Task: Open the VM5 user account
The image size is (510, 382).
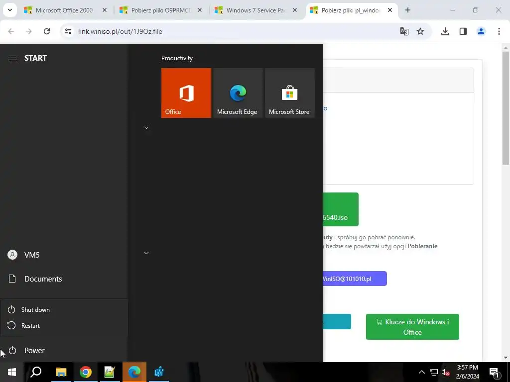Action: point(64,255)
